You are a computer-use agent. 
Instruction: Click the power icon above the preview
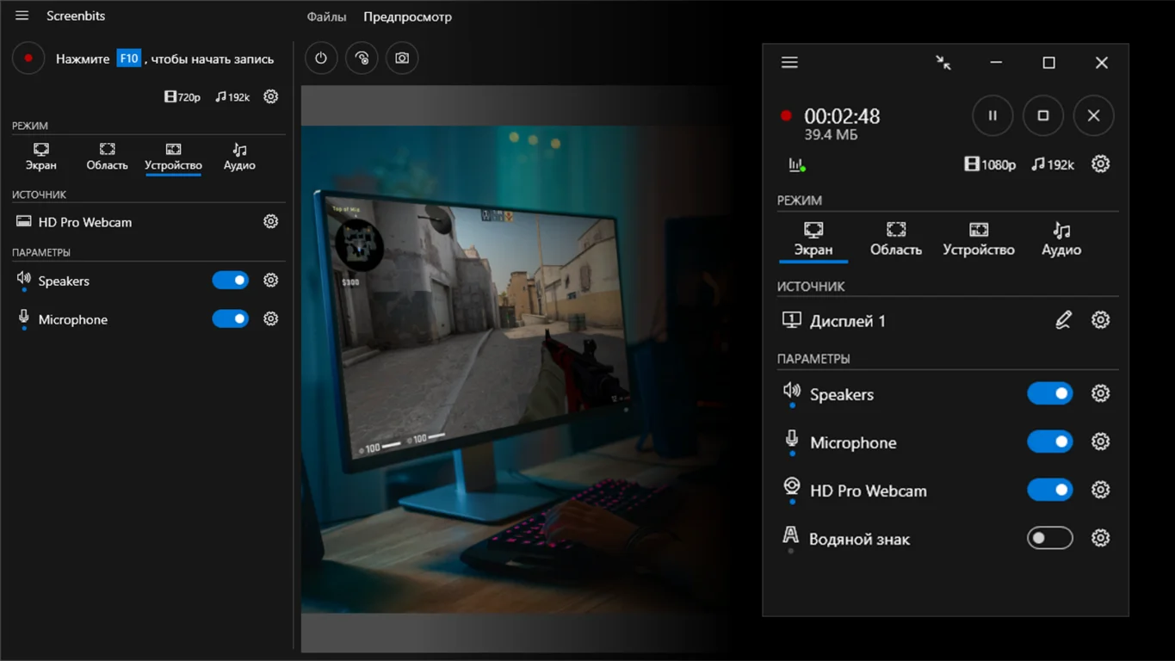pyautogui.click(x=321, y=59)
